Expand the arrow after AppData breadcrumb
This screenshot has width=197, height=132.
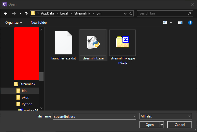(57, 13)
